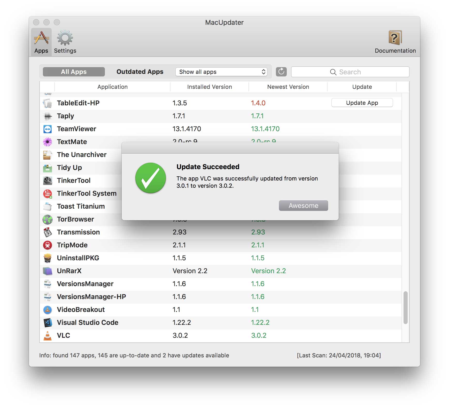Click UnRarX newest version Version 2.2
This screenshot has height=408, width=449.
268,271
